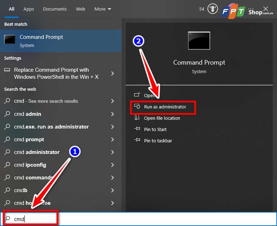Click search icon beside 'cmd prompt'
The height and width of the screenshot is (226, 277).
tap(7, 139)
